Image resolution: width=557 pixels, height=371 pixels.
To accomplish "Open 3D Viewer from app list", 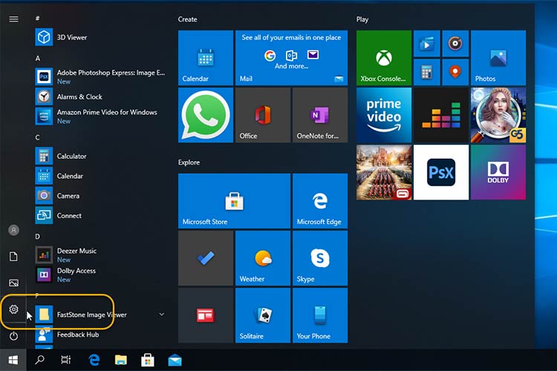I will click(x=100, y=37).
